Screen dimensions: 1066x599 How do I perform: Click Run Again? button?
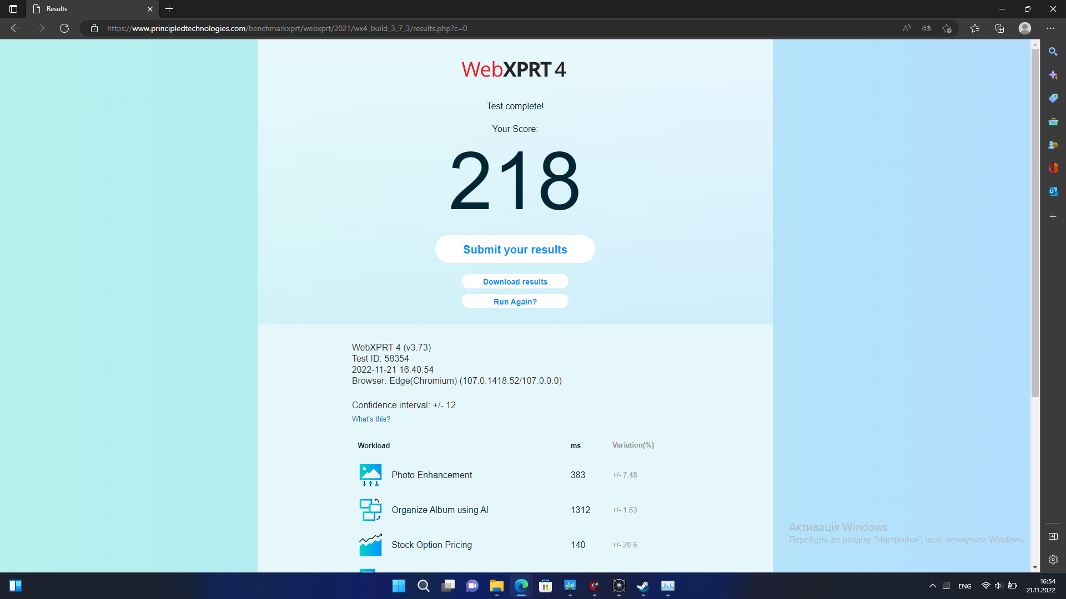click(x=515, y=301)
